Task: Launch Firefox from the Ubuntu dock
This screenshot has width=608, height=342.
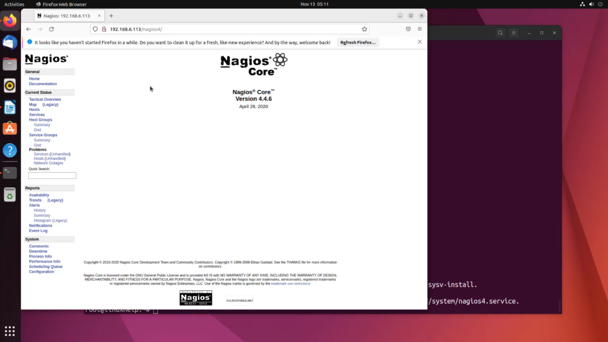Action: tap(10, 21)
